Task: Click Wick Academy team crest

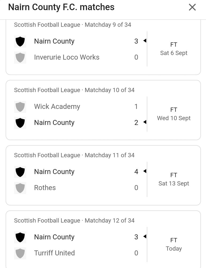Action: (20, 107)
